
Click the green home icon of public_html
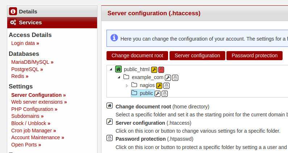118,69
